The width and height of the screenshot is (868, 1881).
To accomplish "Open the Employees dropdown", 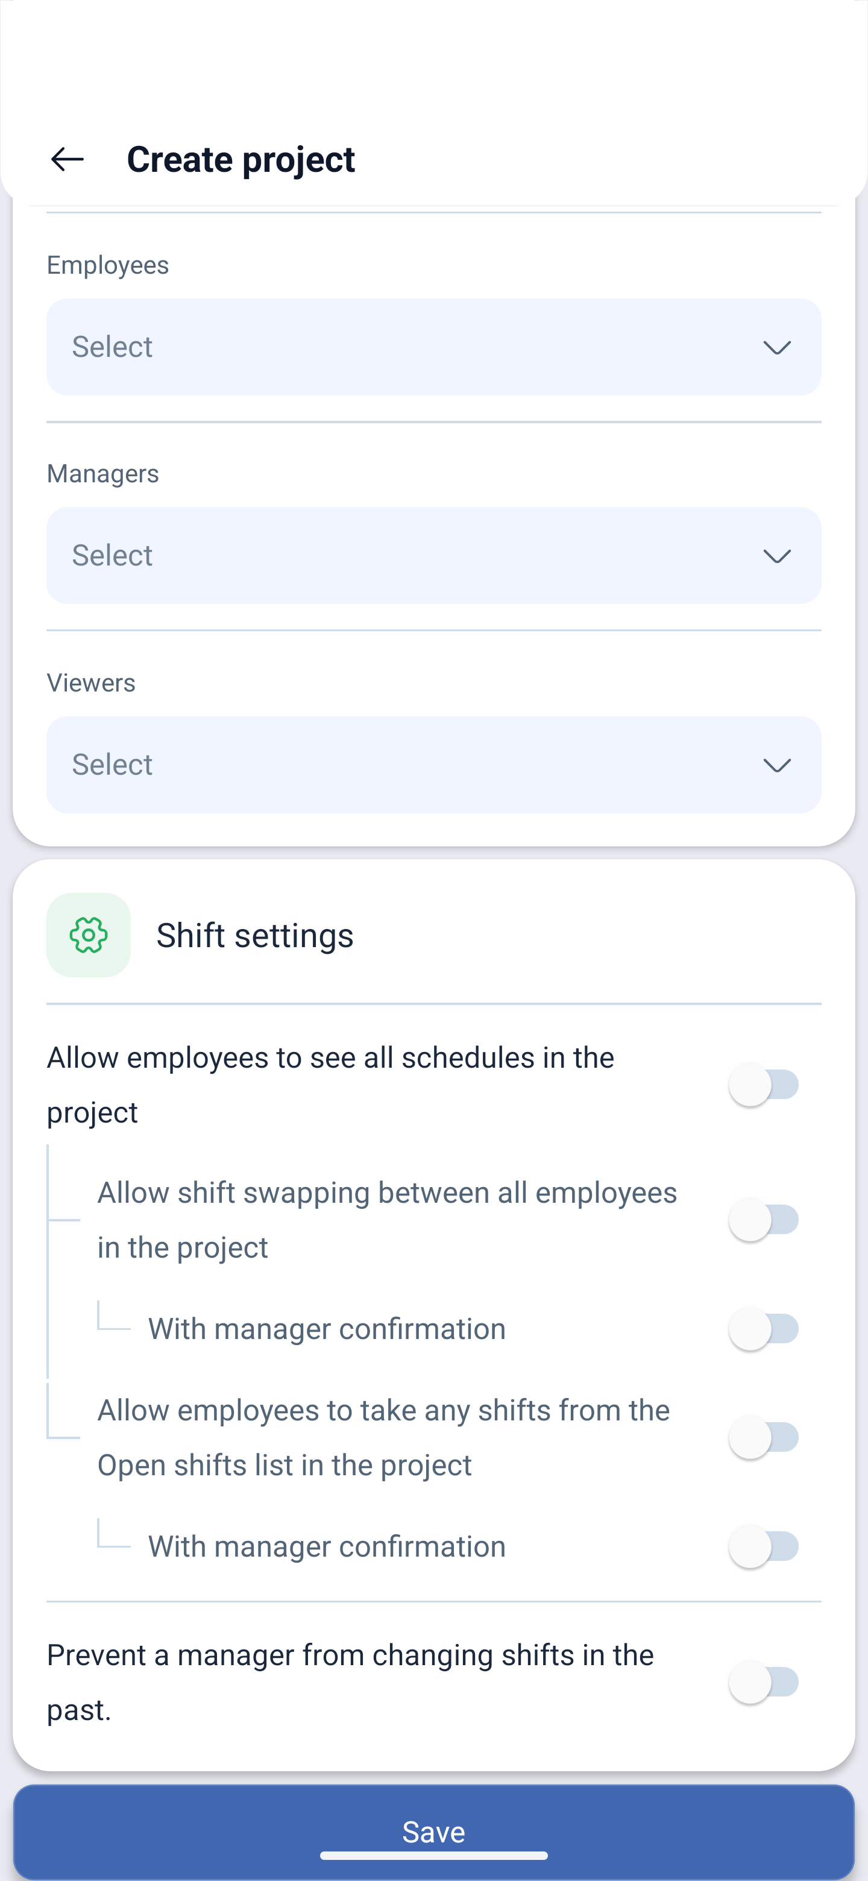I will (433, 347).
